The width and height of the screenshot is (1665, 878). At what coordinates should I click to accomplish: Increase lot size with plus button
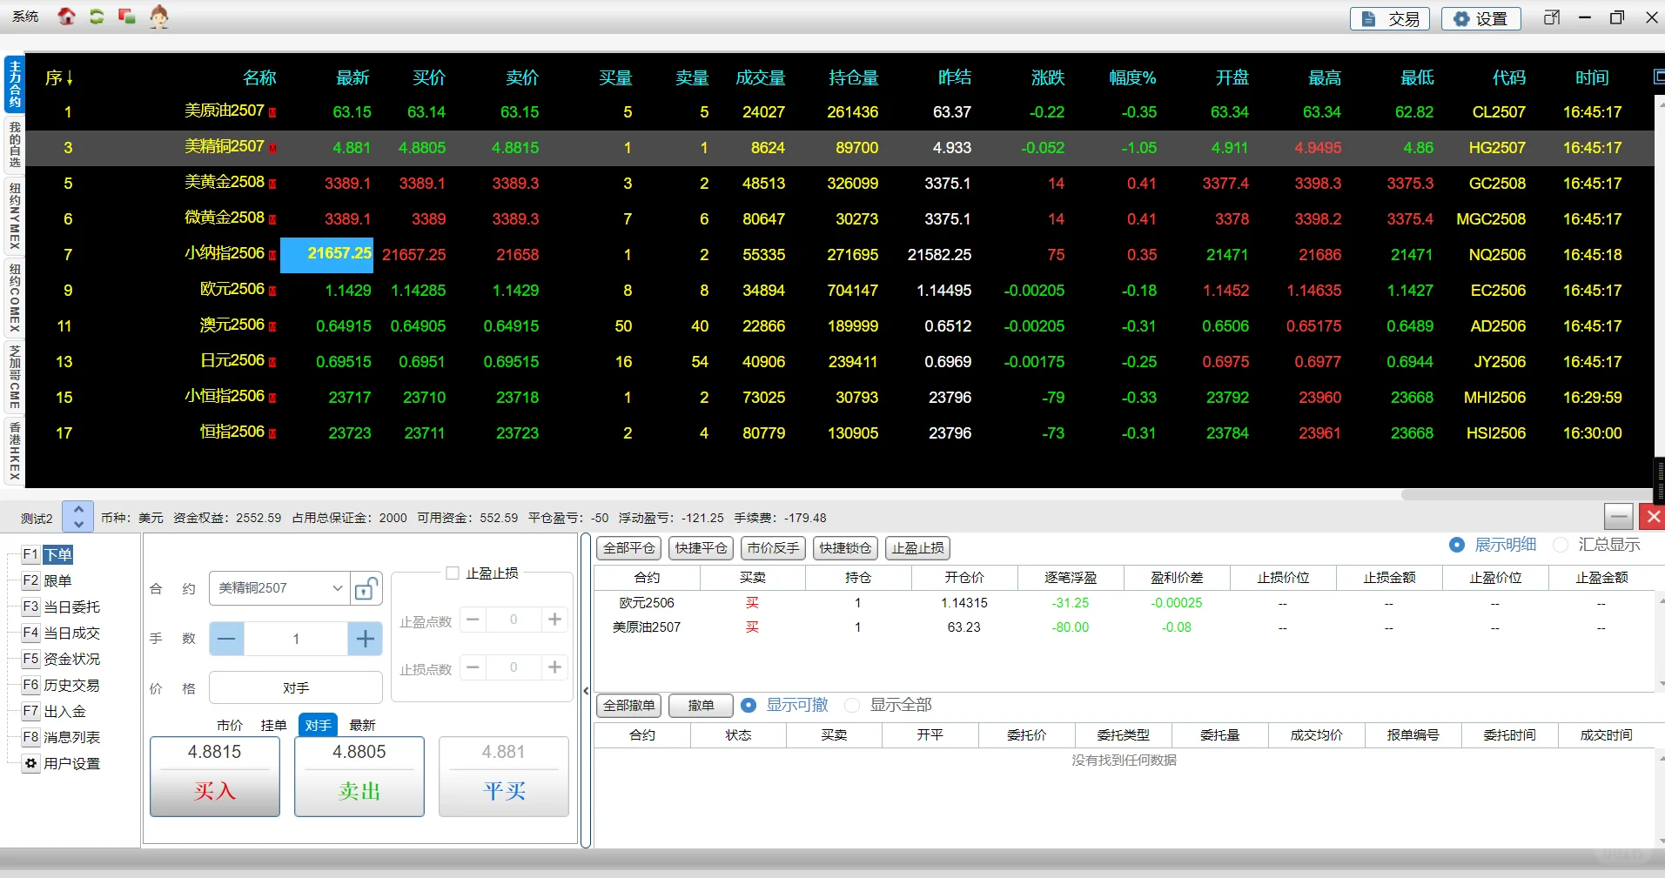tap(366, 640)
